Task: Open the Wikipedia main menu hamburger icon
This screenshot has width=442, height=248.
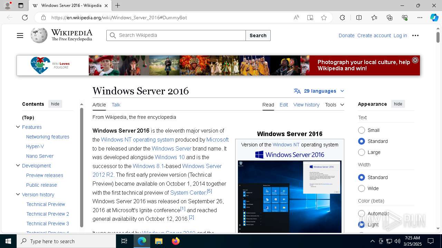Action: pyautogui.click(x=20, y=35)
